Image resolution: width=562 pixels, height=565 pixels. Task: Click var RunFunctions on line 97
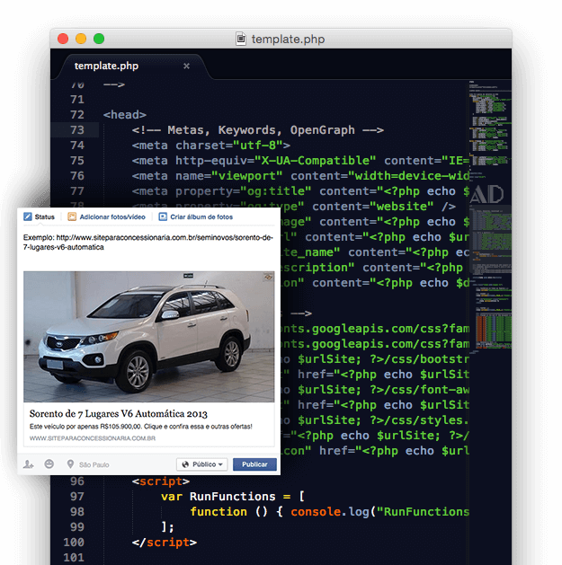point(219,497)
